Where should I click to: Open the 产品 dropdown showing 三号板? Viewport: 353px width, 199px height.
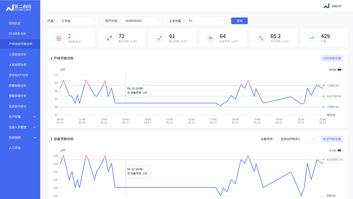click(x=78, y=21)
